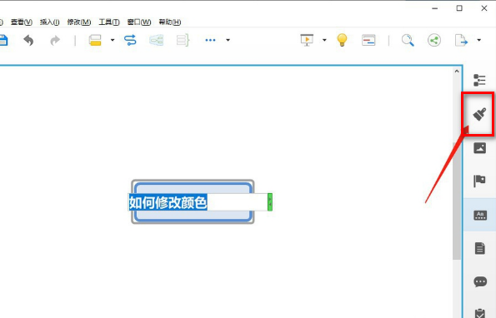Expand the topic insert dropdown arrow
This screenshot has width=496, height=318.
[x=113, y=40]
